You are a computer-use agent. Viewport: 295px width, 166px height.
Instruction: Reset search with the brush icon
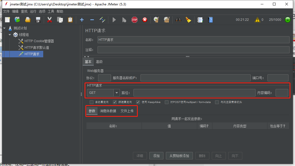pos(188,20)
